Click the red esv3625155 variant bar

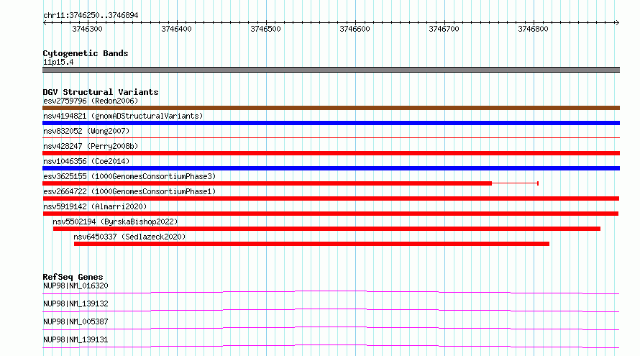point(267,183)
